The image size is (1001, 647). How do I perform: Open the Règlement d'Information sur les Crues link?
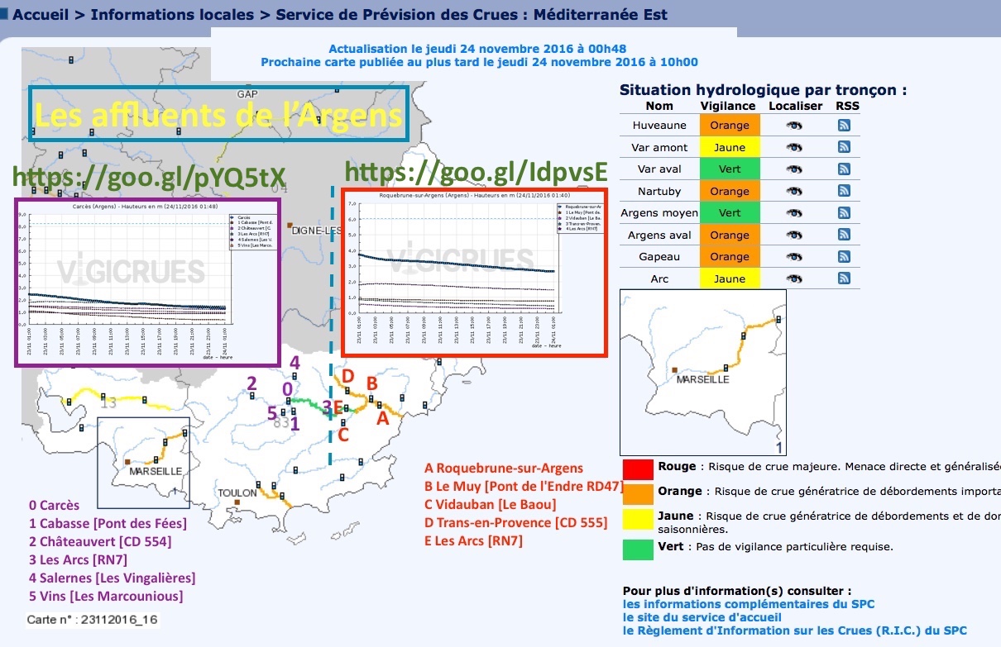pyautogui.click(x=794, y=630)
